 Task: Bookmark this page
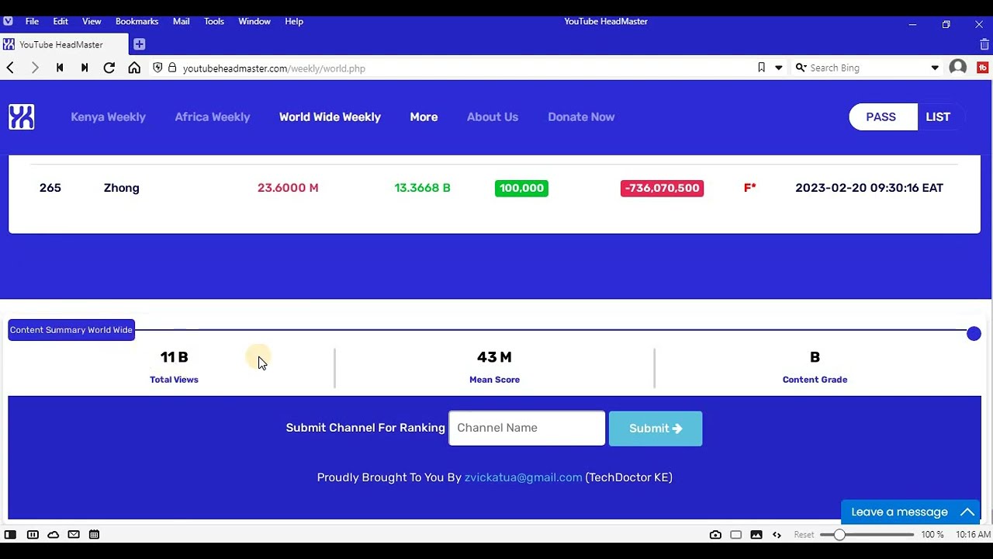point(761,68)
